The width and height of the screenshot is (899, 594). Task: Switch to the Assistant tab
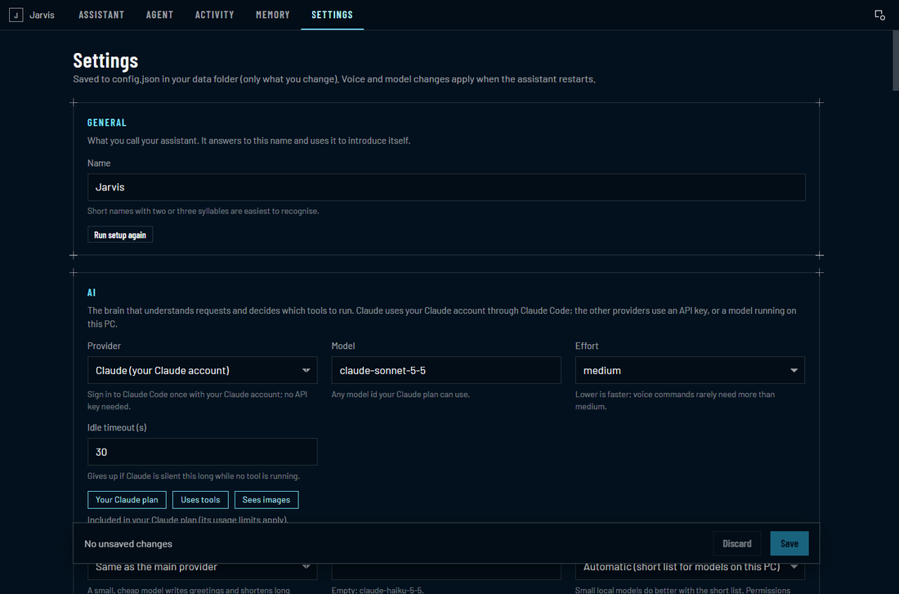pos(101,15)
